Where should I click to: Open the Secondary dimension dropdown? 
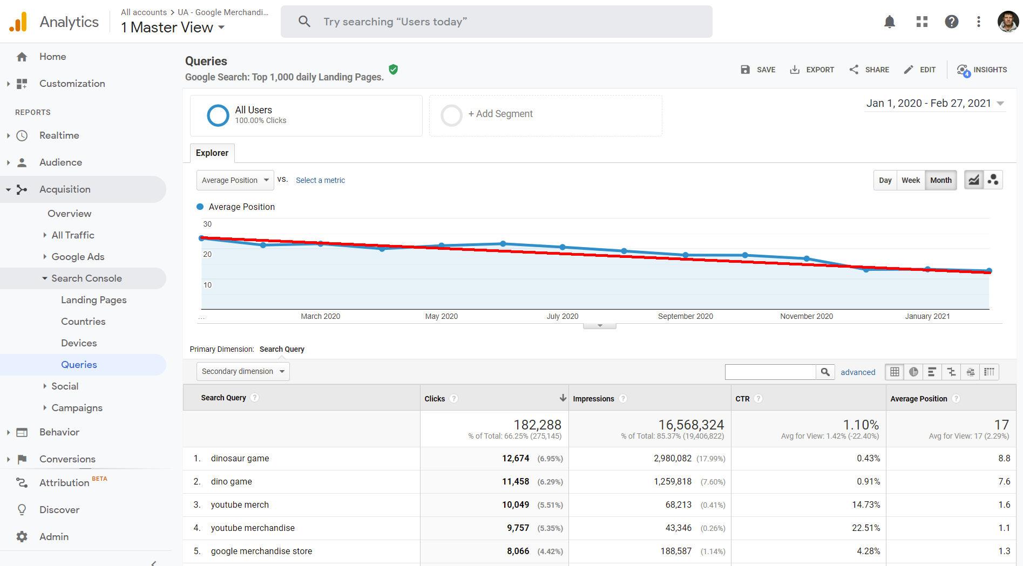[x=243, y=371]
